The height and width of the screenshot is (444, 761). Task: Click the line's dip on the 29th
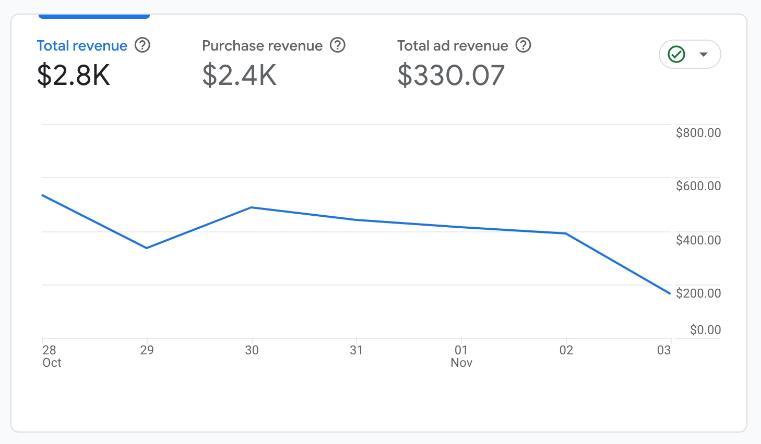[x=147, y=248]
